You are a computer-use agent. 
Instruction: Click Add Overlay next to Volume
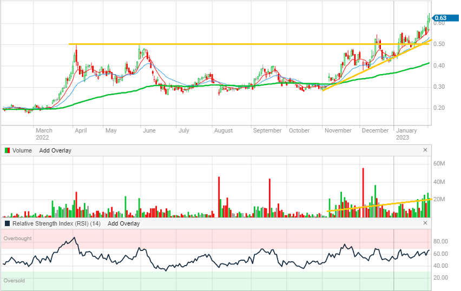coord(55,150)
